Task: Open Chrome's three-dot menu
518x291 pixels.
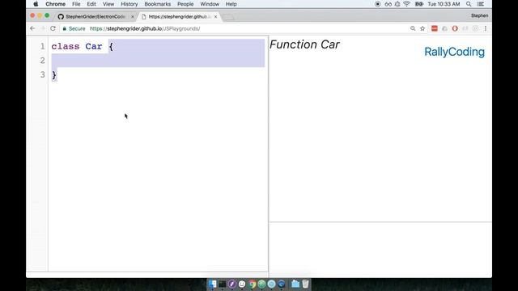Action: click(486, 29)
